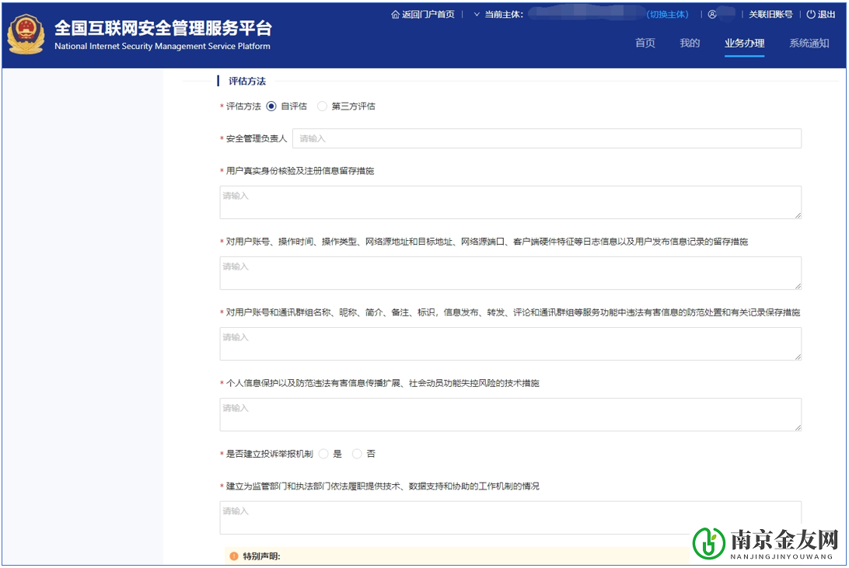This screenshot has height=568, width=849.
Task: Expand the chevron beside 当前主体
Action: click(477, 13)
